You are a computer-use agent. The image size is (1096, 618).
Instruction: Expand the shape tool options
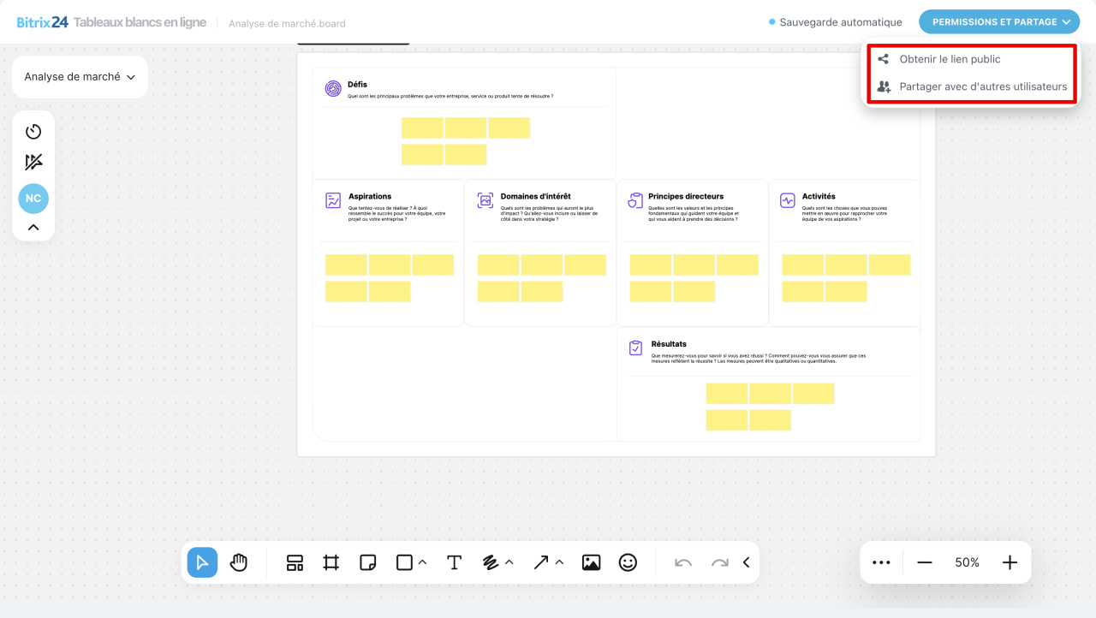click(423, 562)
